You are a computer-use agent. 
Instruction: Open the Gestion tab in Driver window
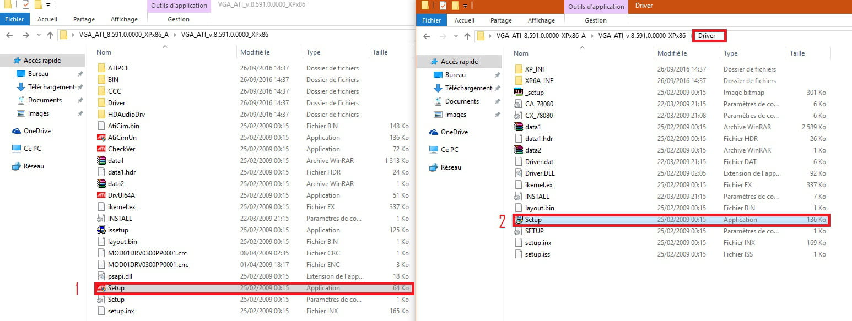click(x=596, y=20)
